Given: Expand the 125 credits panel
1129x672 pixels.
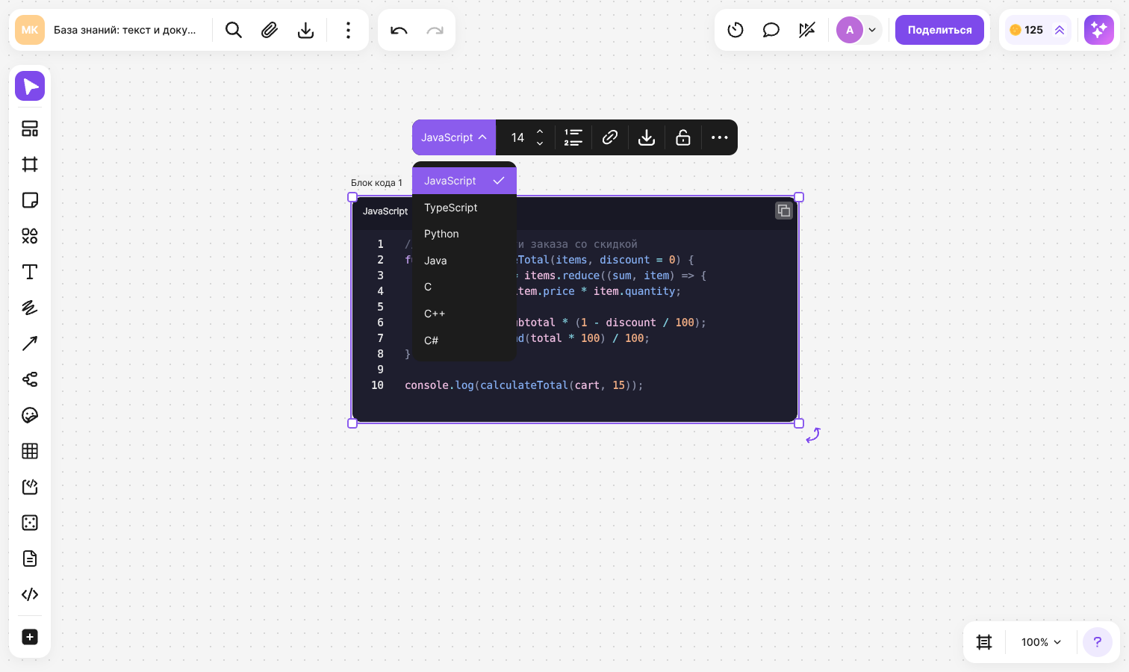Looking at the screenshot, I should (1060, 30).
